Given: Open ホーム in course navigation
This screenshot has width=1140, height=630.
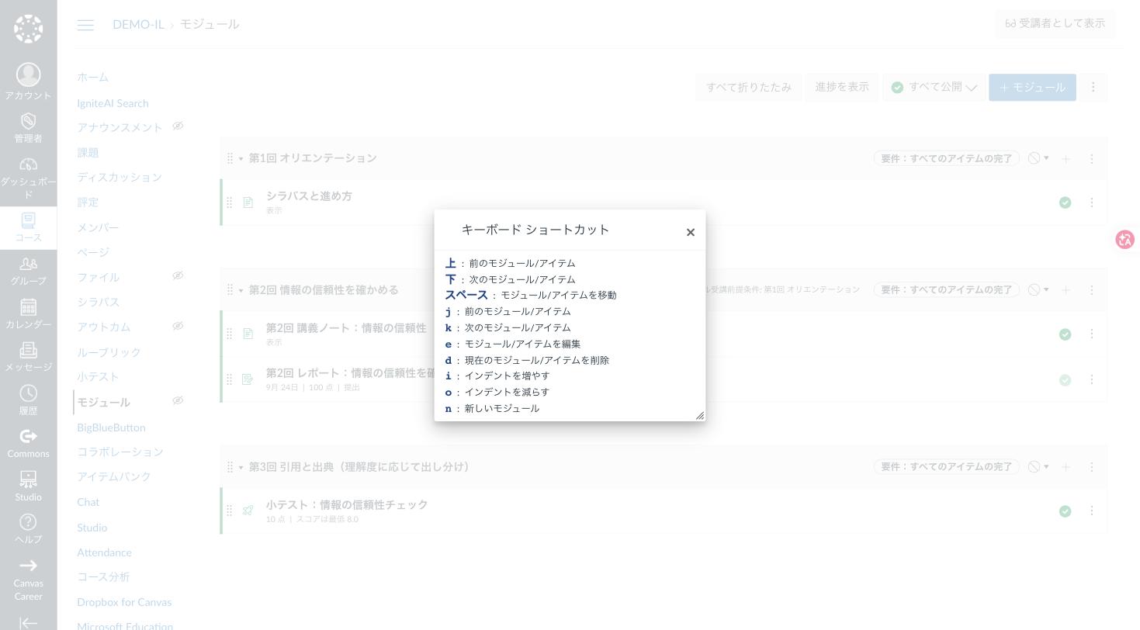Looking at the screenshot, I should click(93, 78).
